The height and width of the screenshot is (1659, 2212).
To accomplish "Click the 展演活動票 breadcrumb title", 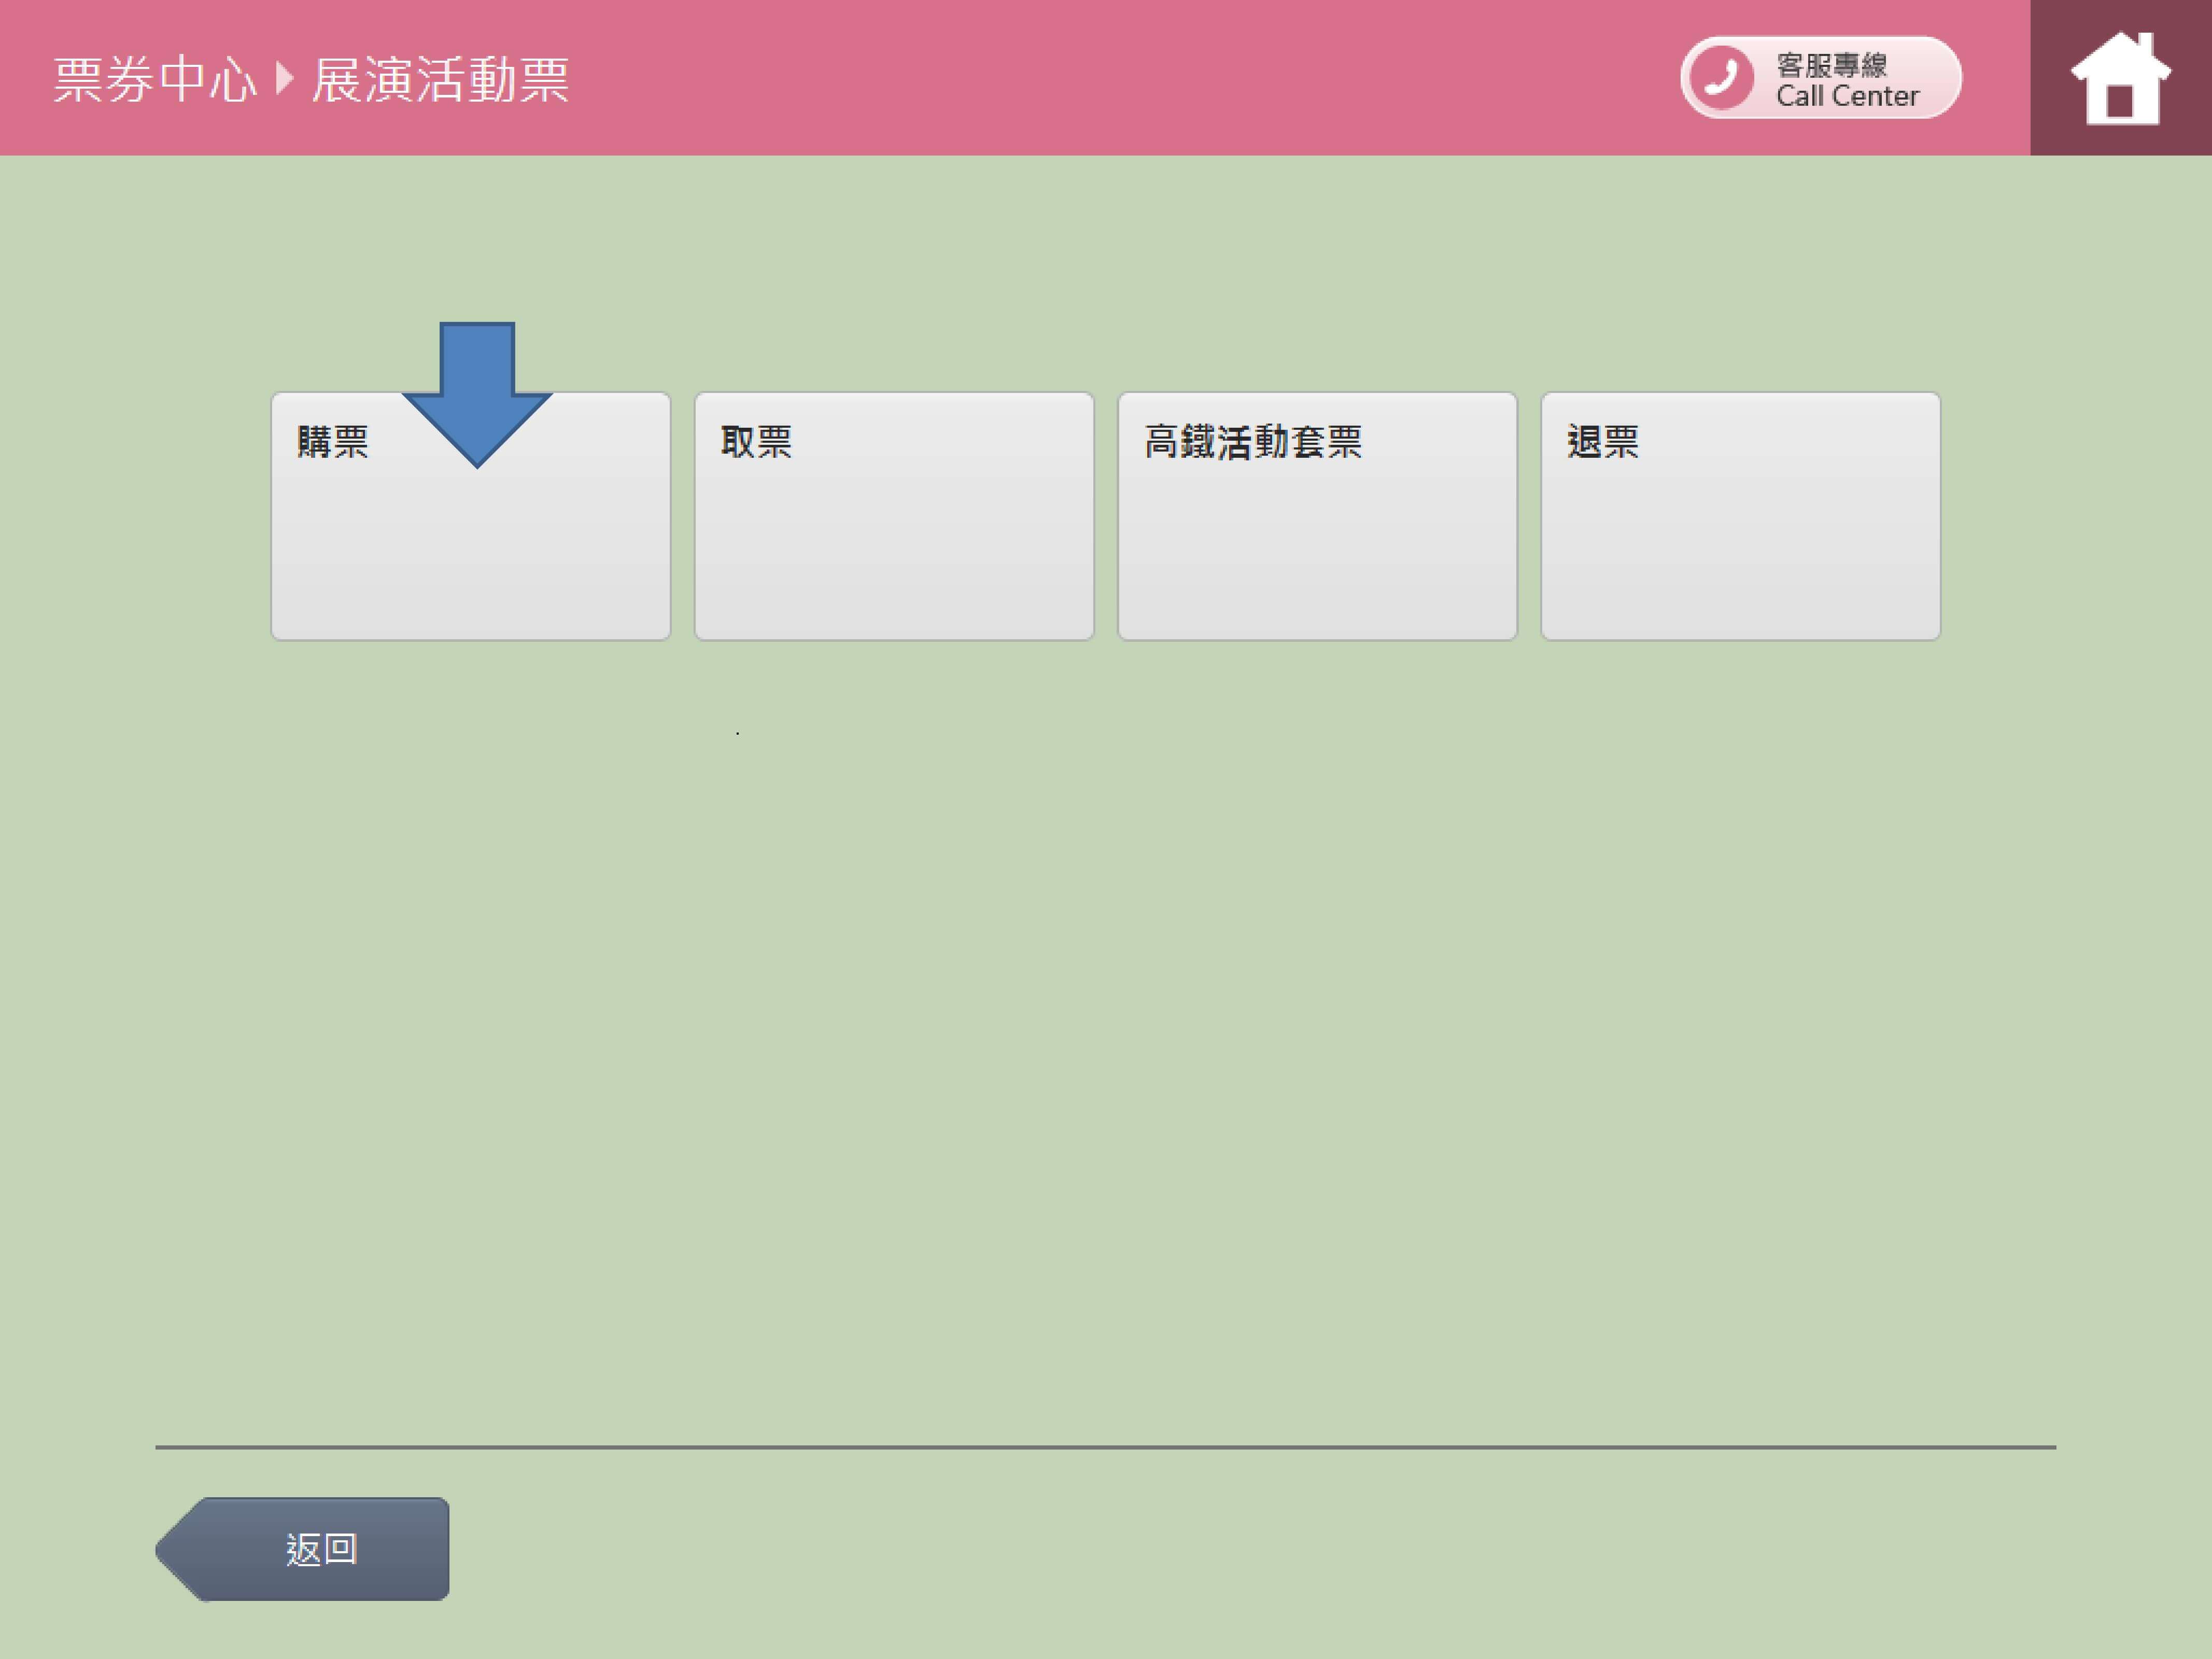I will pos(440,80).
